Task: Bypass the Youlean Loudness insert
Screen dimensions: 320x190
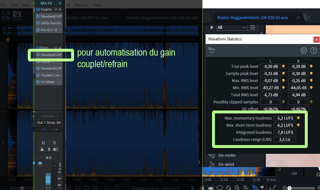Action: point(38,75)
